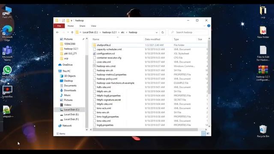Screen dimensions: 274x154
Task: Select the ucp folder on the desktop
Action: 263,12
